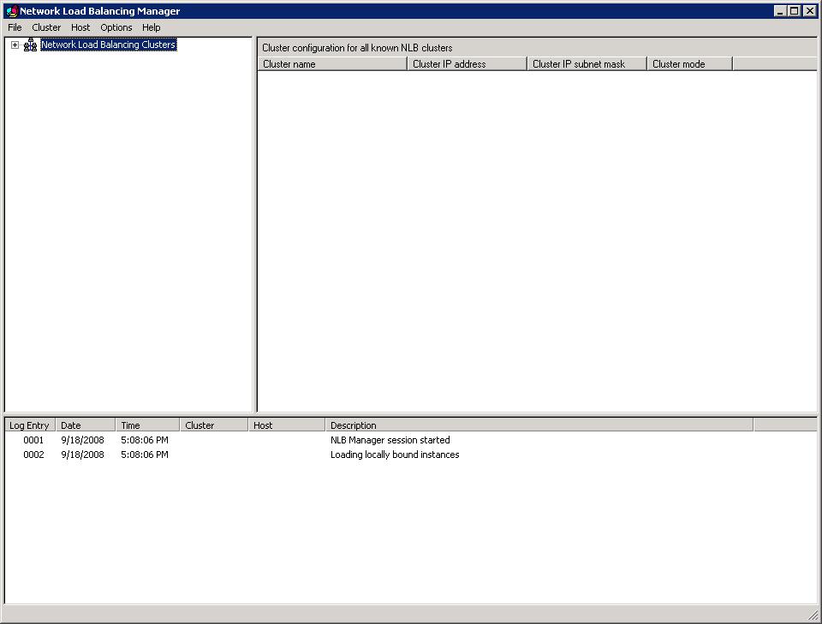The height and width of the screenshot is (624, 822).
Task: Click the Host column header in log
Action: [286, 425]
